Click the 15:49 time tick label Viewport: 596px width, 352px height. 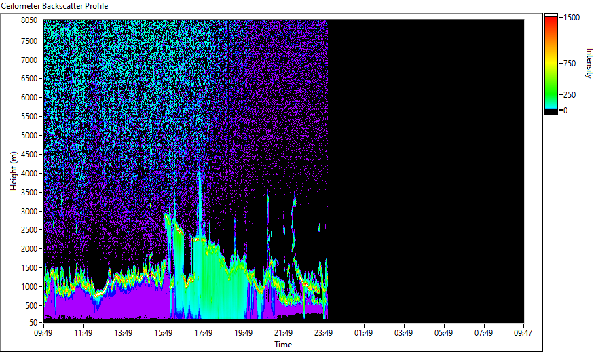(x=163, y=333)
